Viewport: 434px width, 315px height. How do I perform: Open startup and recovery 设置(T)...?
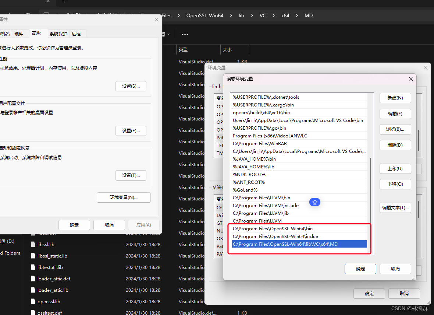[131, 175]
